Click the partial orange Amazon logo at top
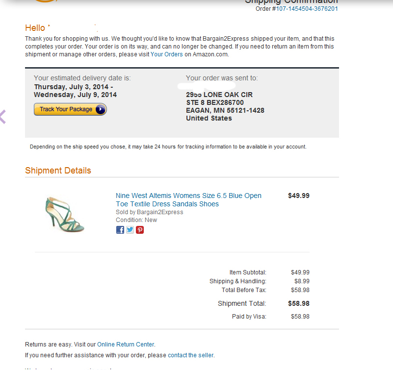This screenshot has height=370, width=393. coord(44,1)
